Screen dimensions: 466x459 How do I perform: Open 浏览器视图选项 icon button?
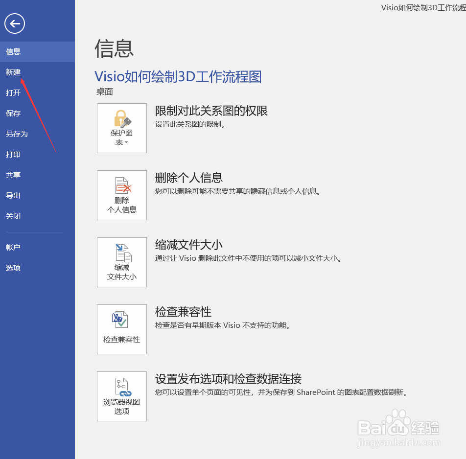tap(122, 396)
